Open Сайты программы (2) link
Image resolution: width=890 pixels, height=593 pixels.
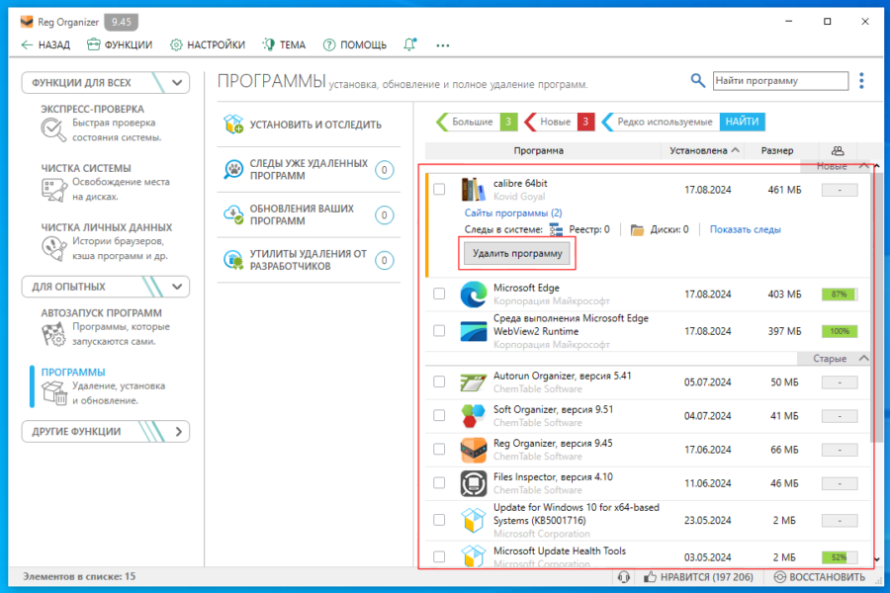513,213
